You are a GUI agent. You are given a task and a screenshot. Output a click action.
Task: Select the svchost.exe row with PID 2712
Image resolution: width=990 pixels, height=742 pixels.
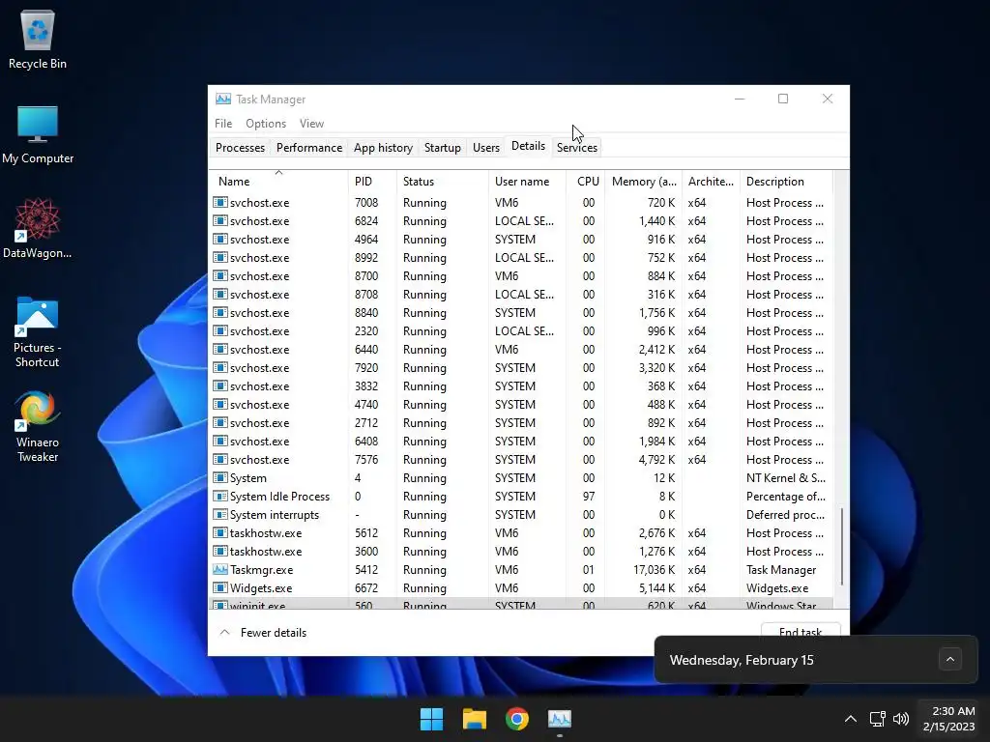(521, 423)
